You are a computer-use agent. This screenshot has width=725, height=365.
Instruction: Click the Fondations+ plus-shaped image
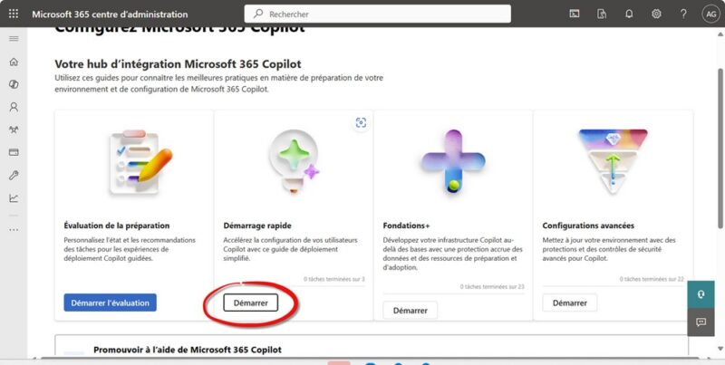[x=452, y=160]
